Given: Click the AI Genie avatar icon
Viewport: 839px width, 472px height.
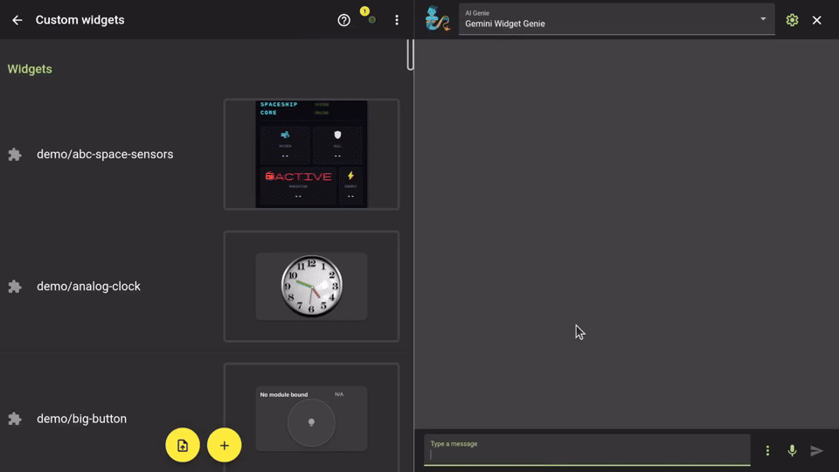Looking at the screenshot, I should click(437, 18).
